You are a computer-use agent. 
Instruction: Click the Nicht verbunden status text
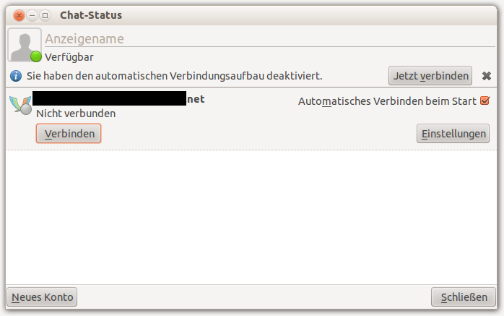click(76, 114)
